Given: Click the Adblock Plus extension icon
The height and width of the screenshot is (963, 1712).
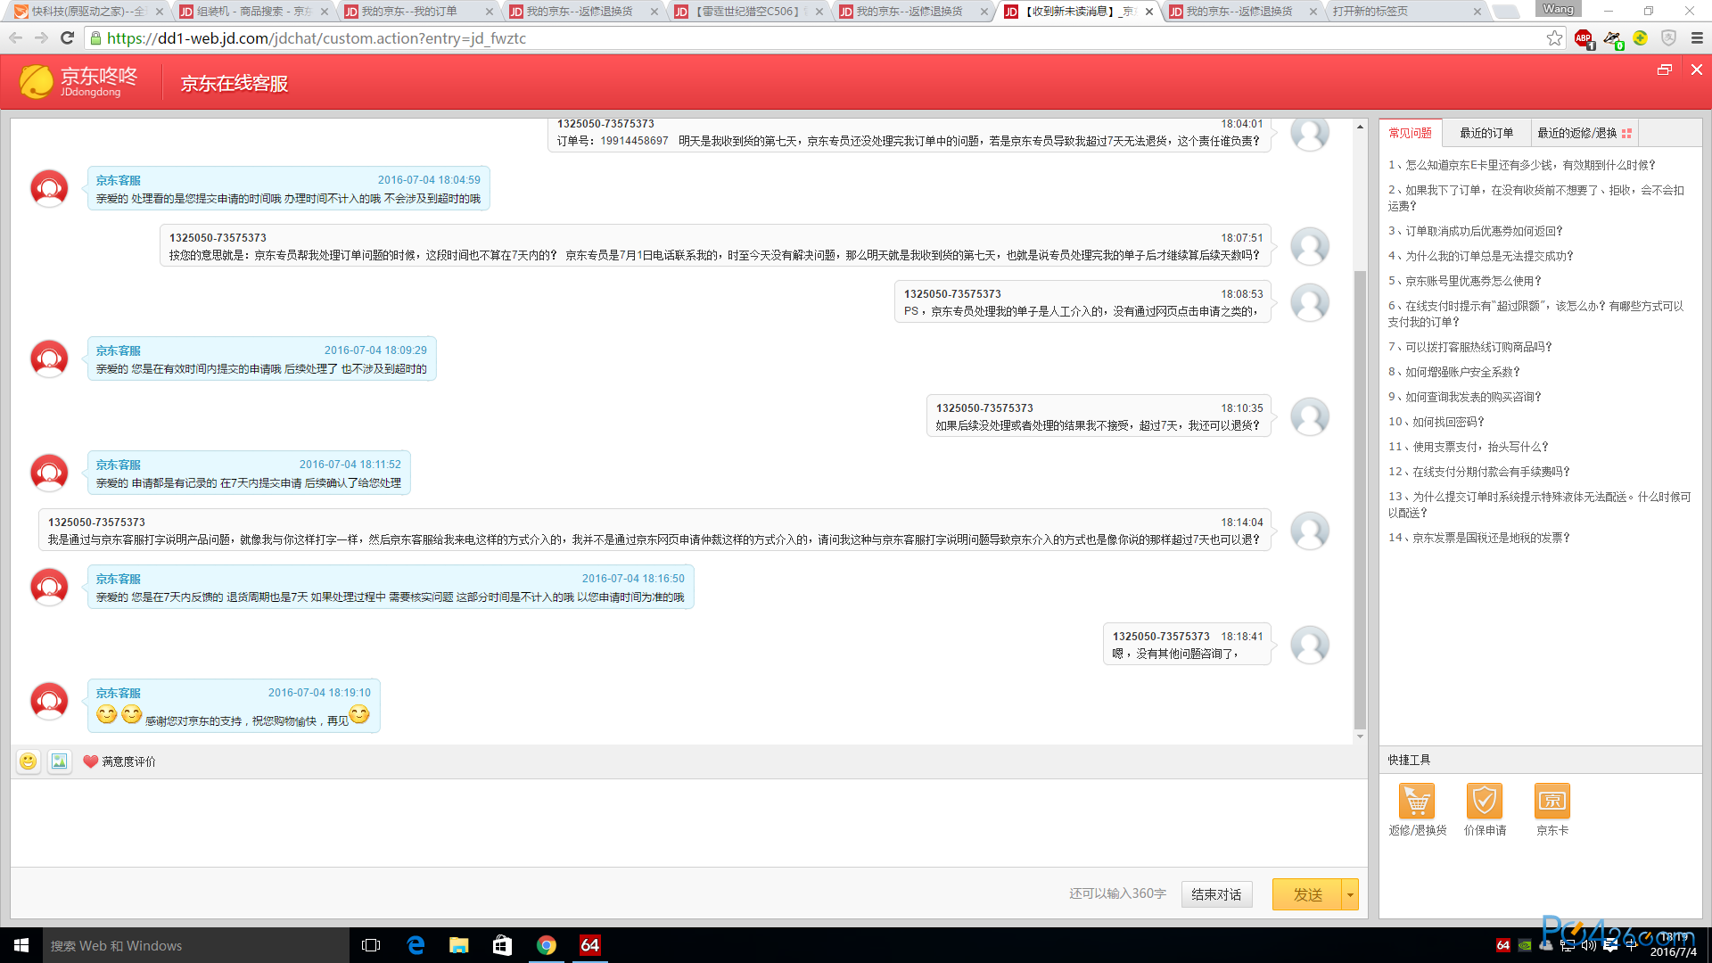Looking at the screenshot, I should [1584, 38].
